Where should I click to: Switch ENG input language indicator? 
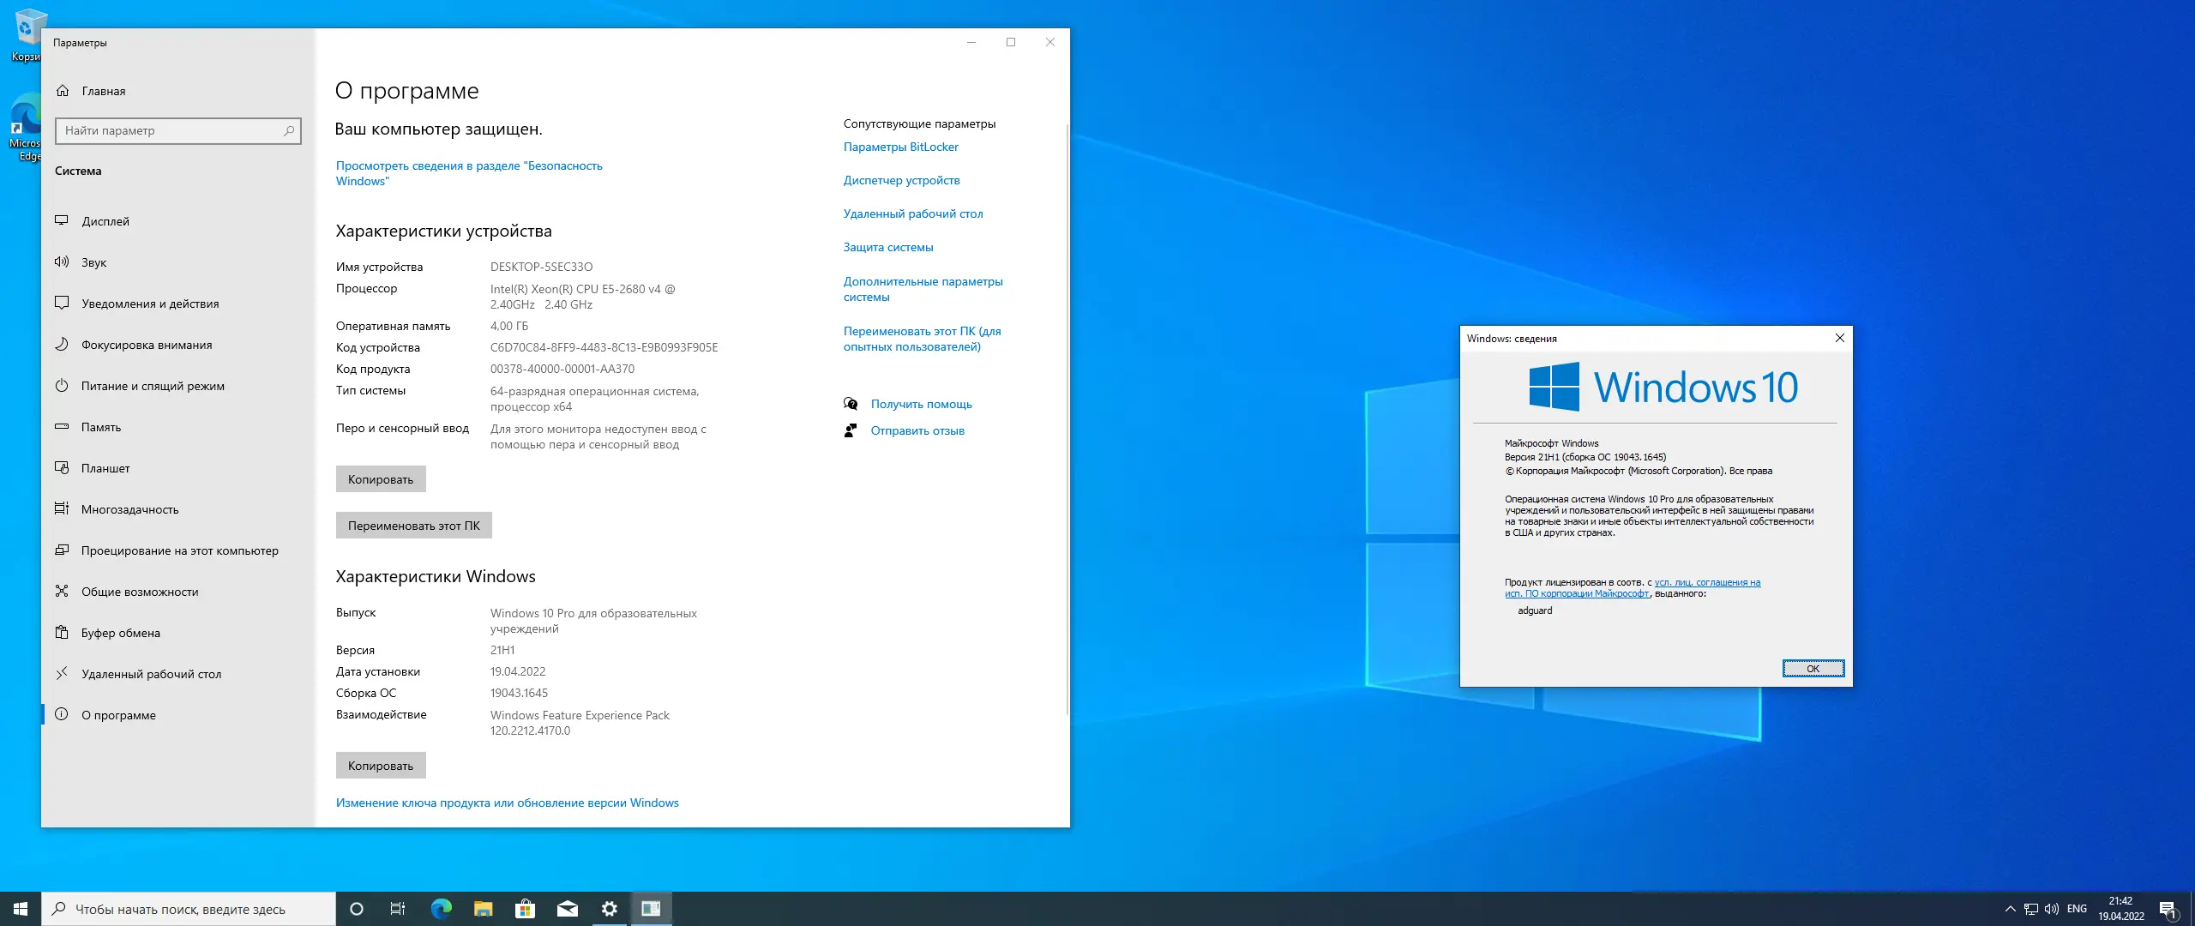click(x=2077, y=909)
